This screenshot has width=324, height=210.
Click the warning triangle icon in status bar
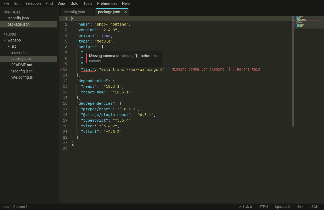point(247,207)
